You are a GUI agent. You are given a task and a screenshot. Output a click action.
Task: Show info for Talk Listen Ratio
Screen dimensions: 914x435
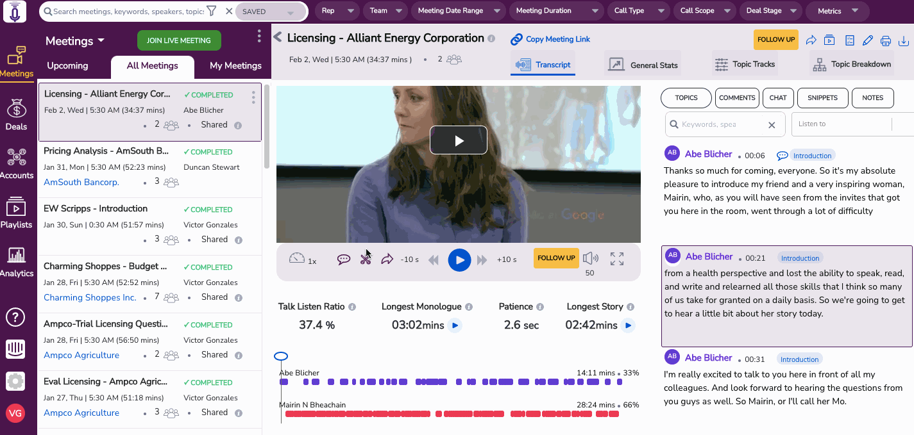[x=352, y=307]
